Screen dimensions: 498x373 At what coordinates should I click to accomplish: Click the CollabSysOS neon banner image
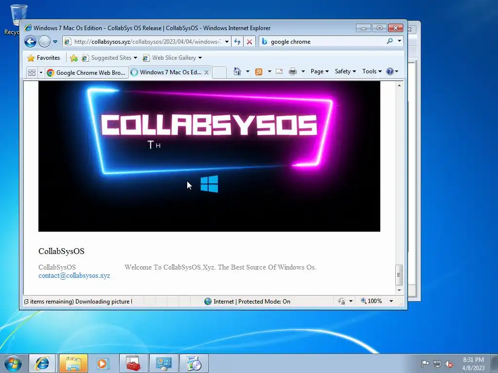(209, 156)
